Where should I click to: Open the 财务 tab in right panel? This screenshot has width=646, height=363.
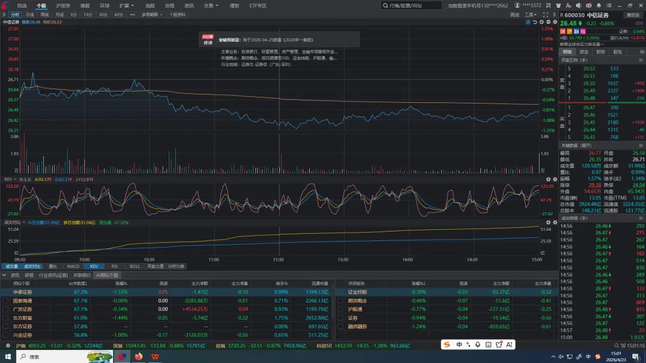(601, 52)
